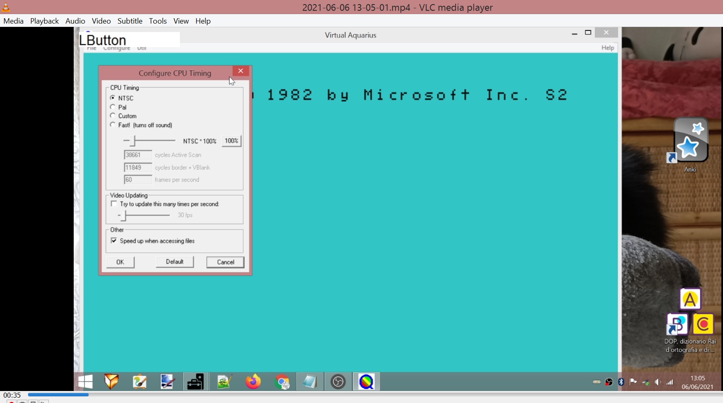This screenshot has width=723, height=403.
Task: Open the Subtitle menu in VLC
Action: click(130, 21)
